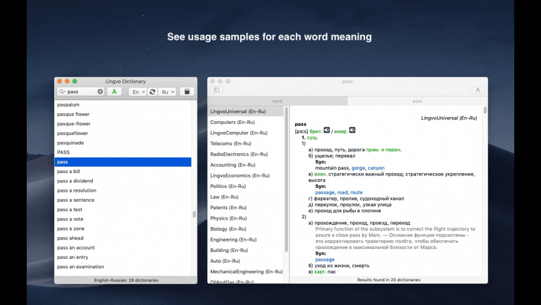The width and height of the screenshot is (541, 305).
Task: Toggle the sidebar in the pass window
Action: point(217,90)
